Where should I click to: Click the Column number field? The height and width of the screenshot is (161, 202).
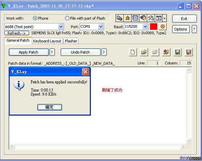(x=186, y=63)
